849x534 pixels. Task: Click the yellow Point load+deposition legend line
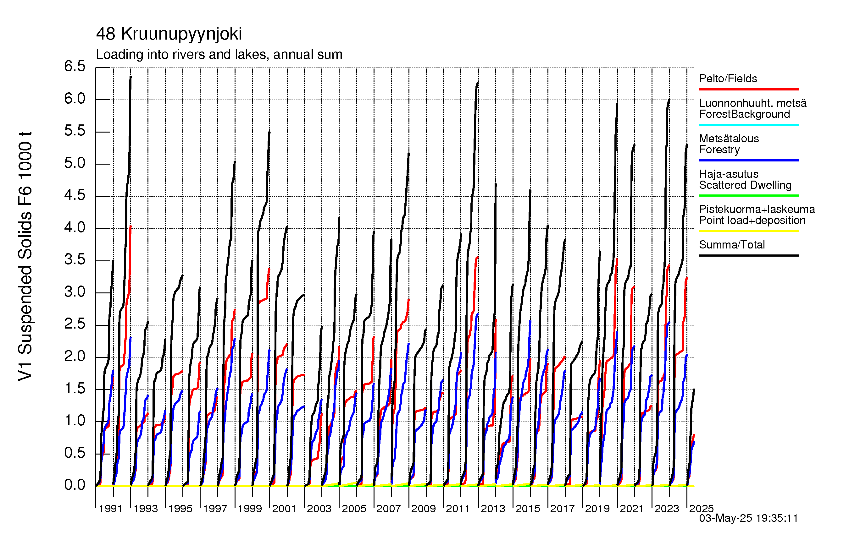coord(748,231)
